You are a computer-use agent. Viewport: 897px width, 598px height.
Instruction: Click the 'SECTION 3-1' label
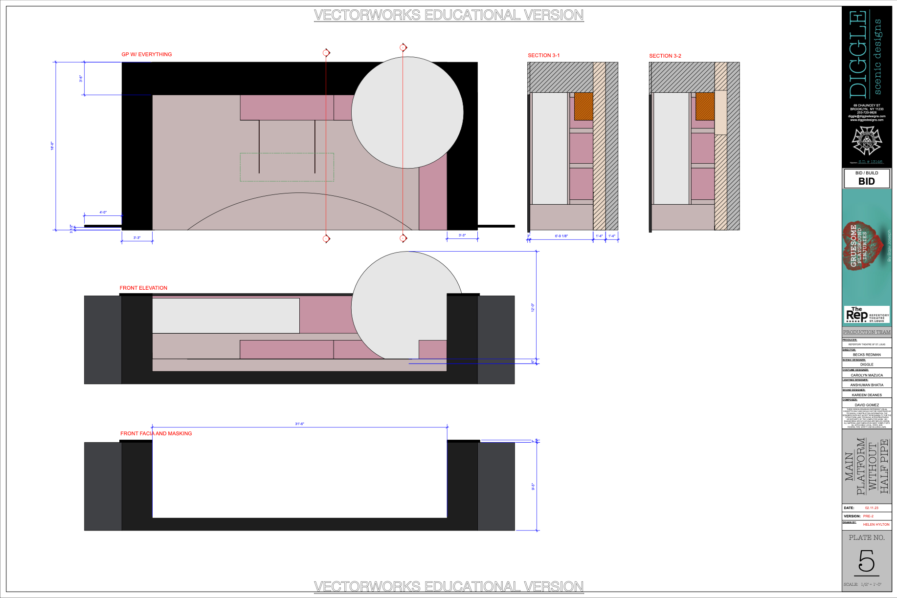543,55
